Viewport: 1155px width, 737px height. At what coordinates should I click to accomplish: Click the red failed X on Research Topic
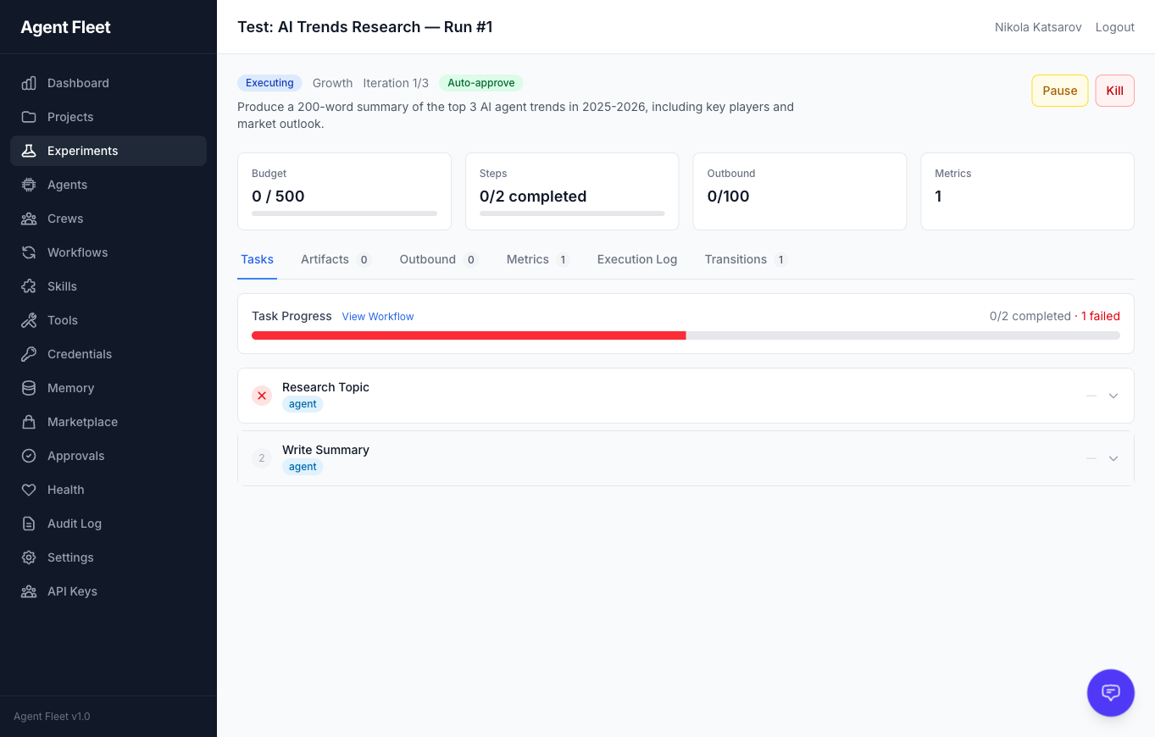click(262, 396)
